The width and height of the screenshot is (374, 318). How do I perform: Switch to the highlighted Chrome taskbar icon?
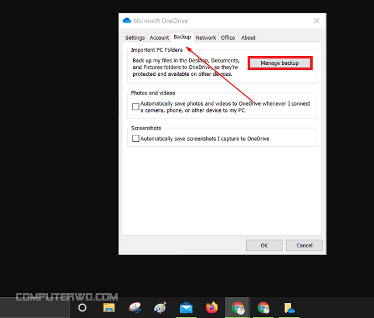pyautogui.click(x=238, y=307)
